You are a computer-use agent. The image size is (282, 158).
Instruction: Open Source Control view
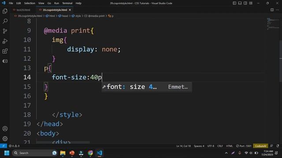coord(5,31)
